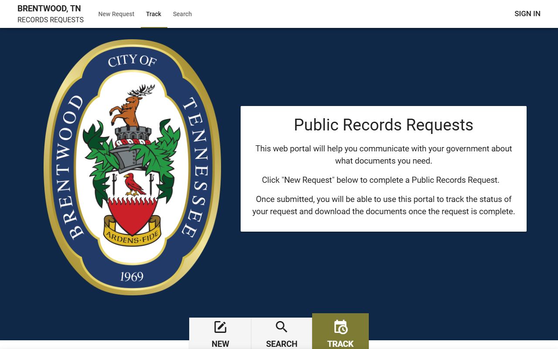The width and height of the screenshot is (558, 349).
Task: Click the pencil-and-paper NEW request icon
Action: (220, 327)
